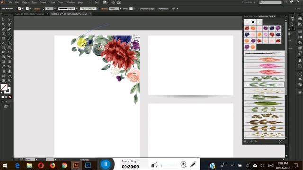
Task: Select the Direct Selection tool
Action: [x=9, y=19]
